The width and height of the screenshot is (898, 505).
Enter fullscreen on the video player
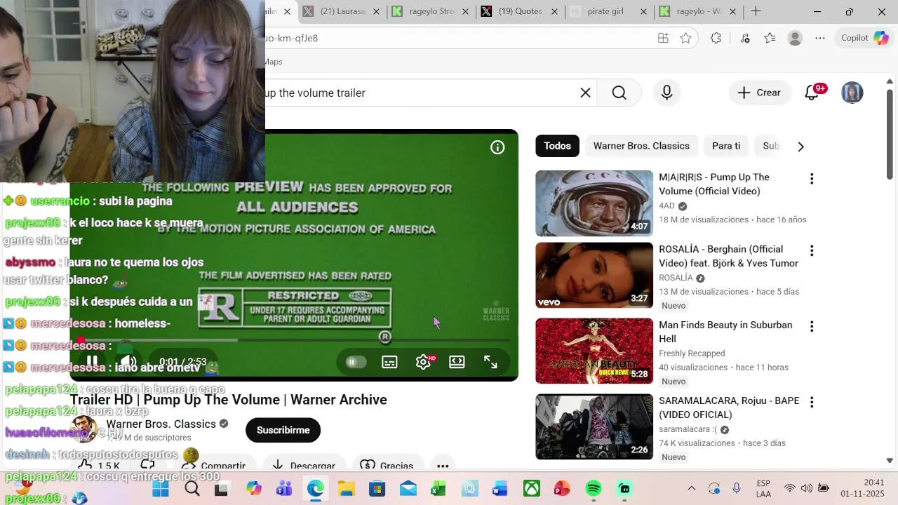click(x=490, y=362)
